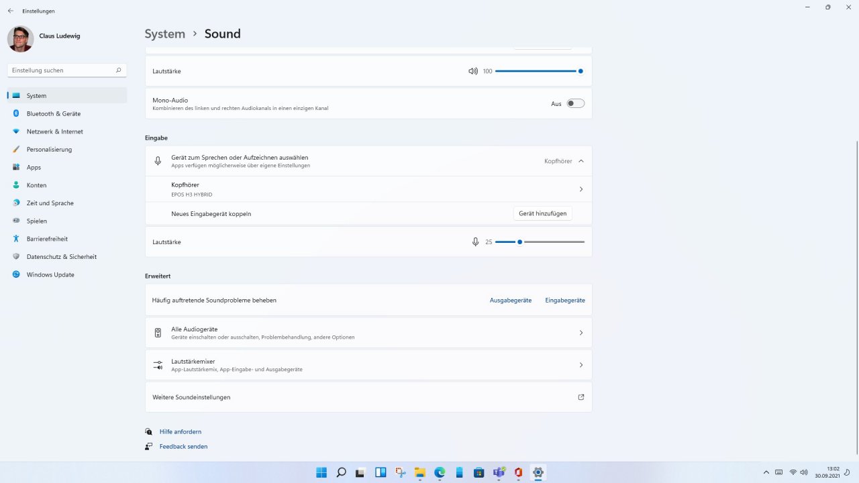Screen dimensions: 859x483
Task: Focus the Einstellung suchen search field
Action: coord(67,70)
